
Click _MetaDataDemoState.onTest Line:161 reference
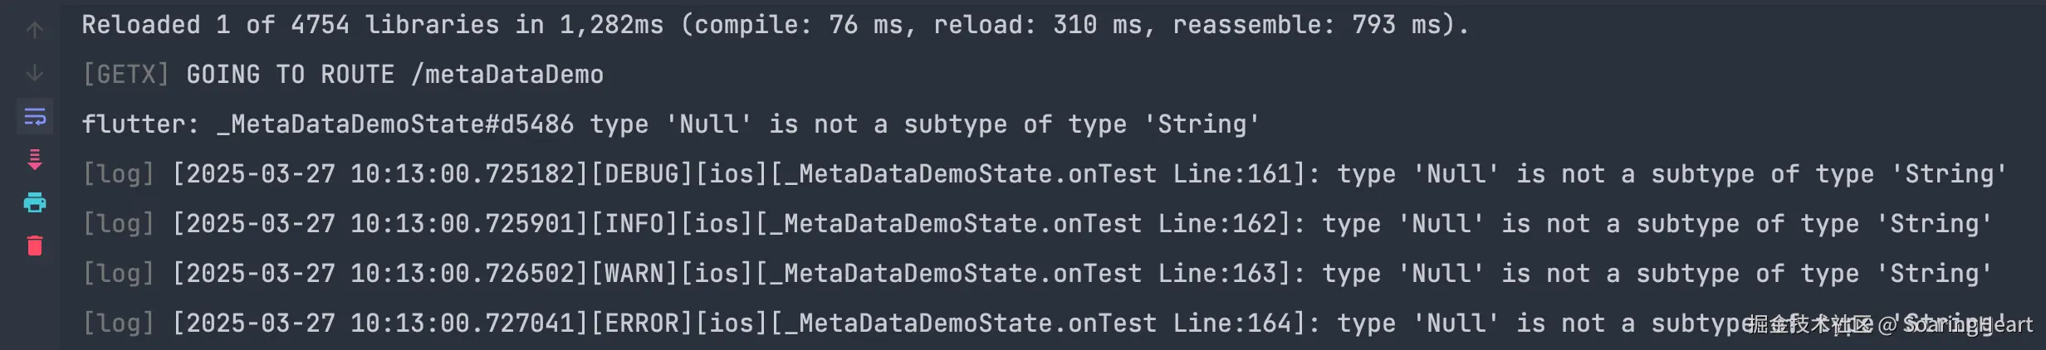1044,174
